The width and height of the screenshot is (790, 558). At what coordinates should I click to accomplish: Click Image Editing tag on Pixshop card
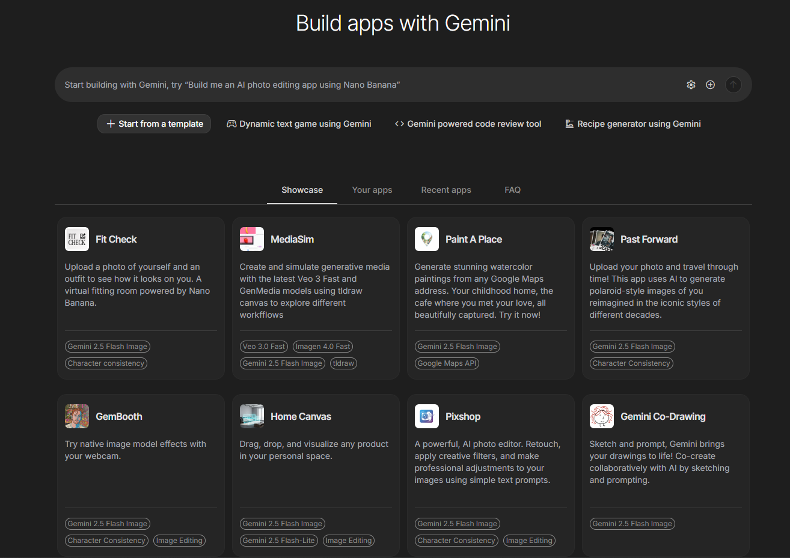(x=529, y=541)
